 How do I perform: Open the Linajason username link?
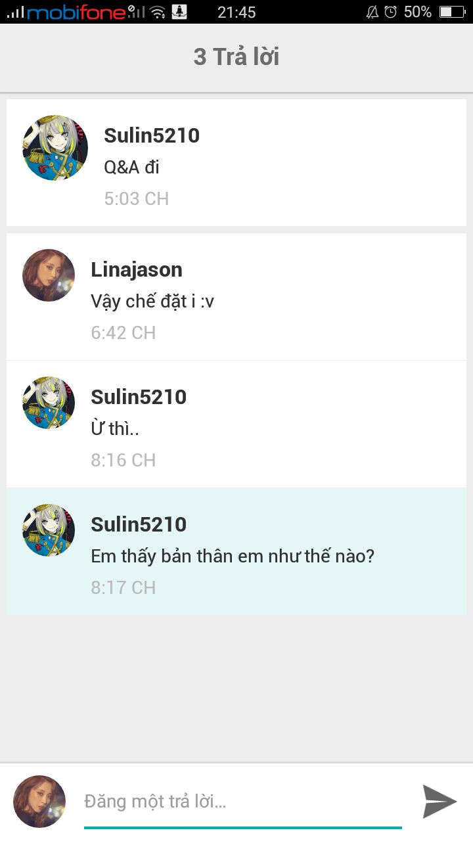137,269
